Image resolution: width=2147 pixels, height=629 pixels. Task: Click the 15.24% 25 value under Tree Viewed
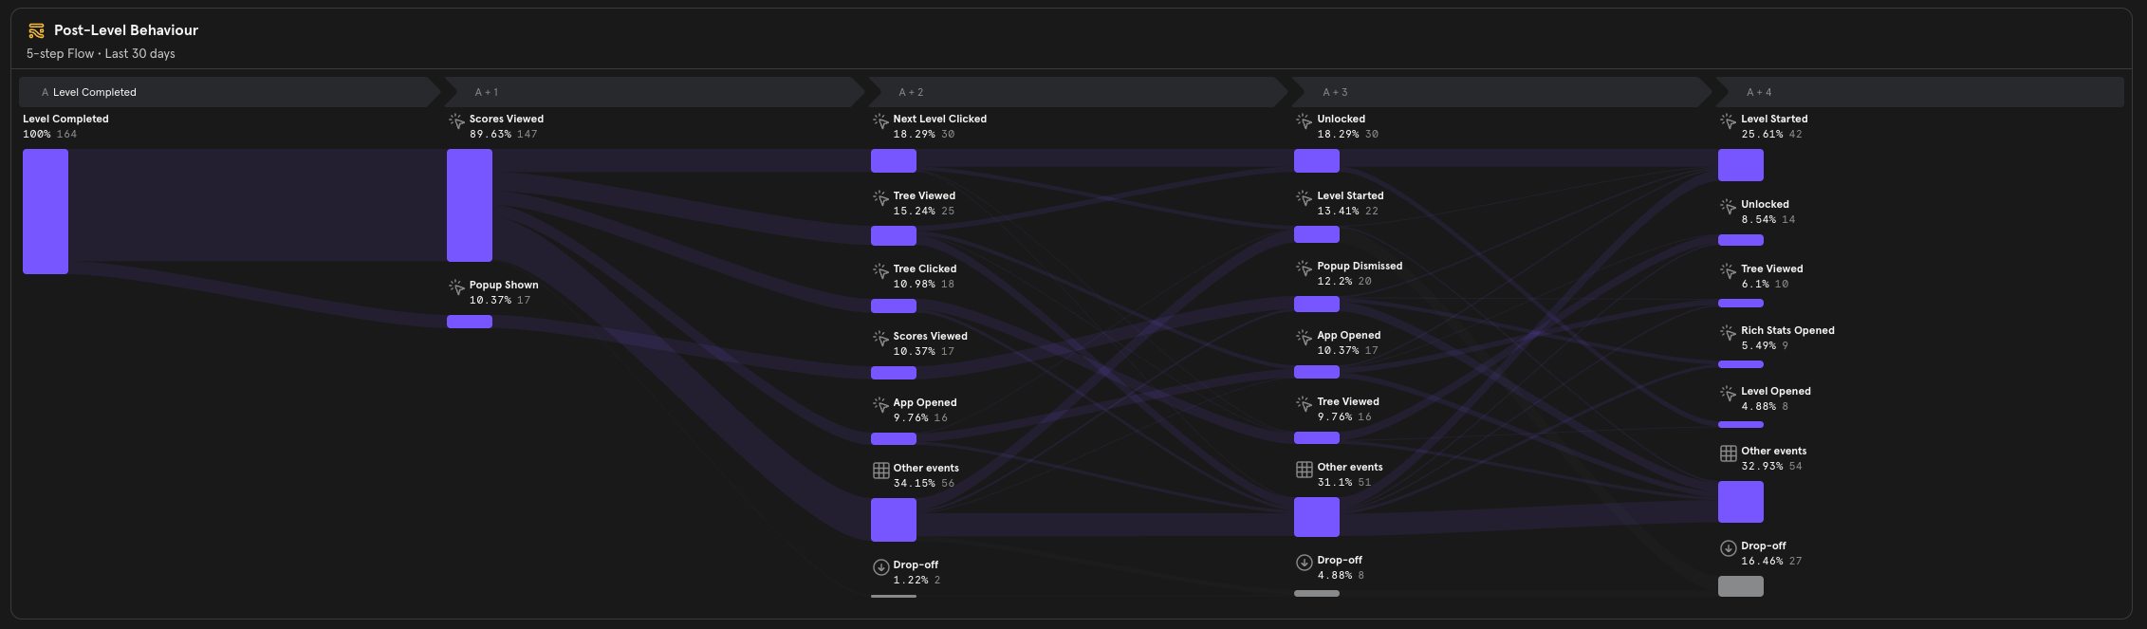pos(924,211)
